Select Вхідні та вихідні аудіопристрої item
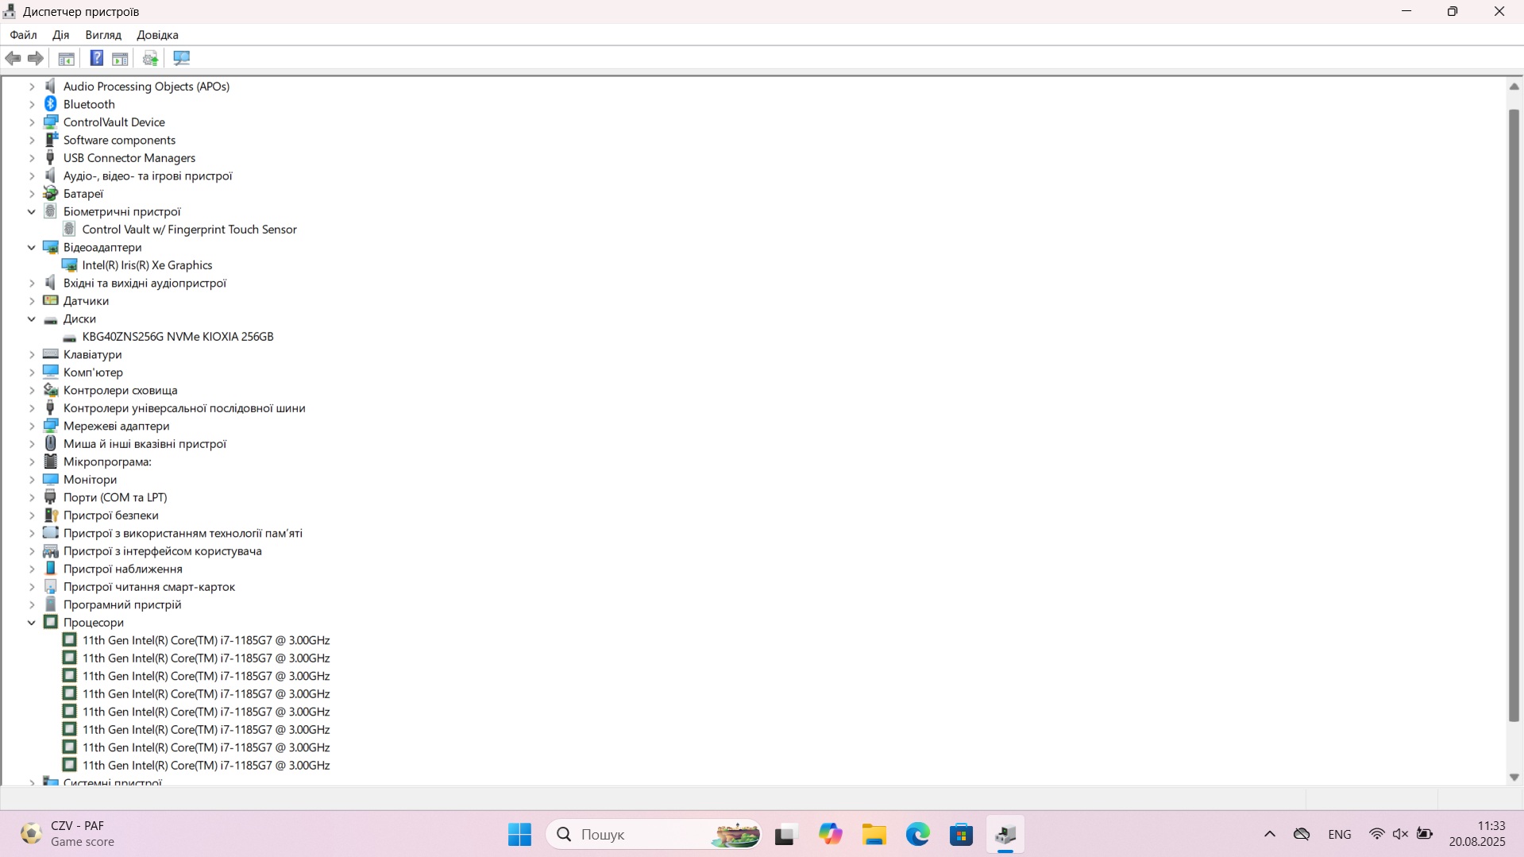This screenshot has width=1524, height=857. [145, 283]
